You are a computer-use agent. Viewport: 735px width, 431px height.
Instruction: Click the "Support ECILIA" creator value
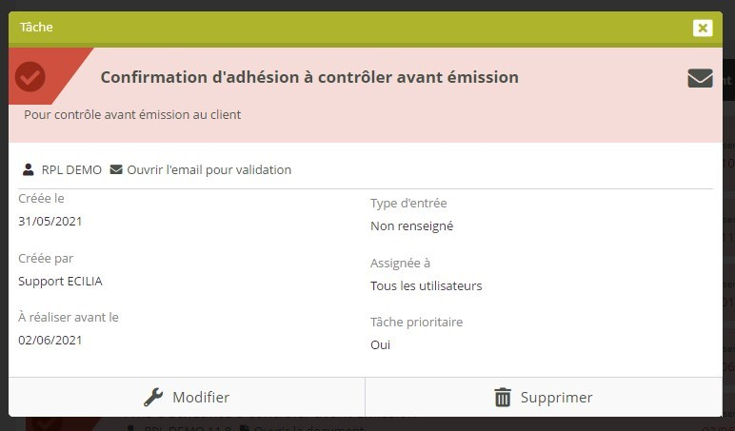(x=60, y=281)
